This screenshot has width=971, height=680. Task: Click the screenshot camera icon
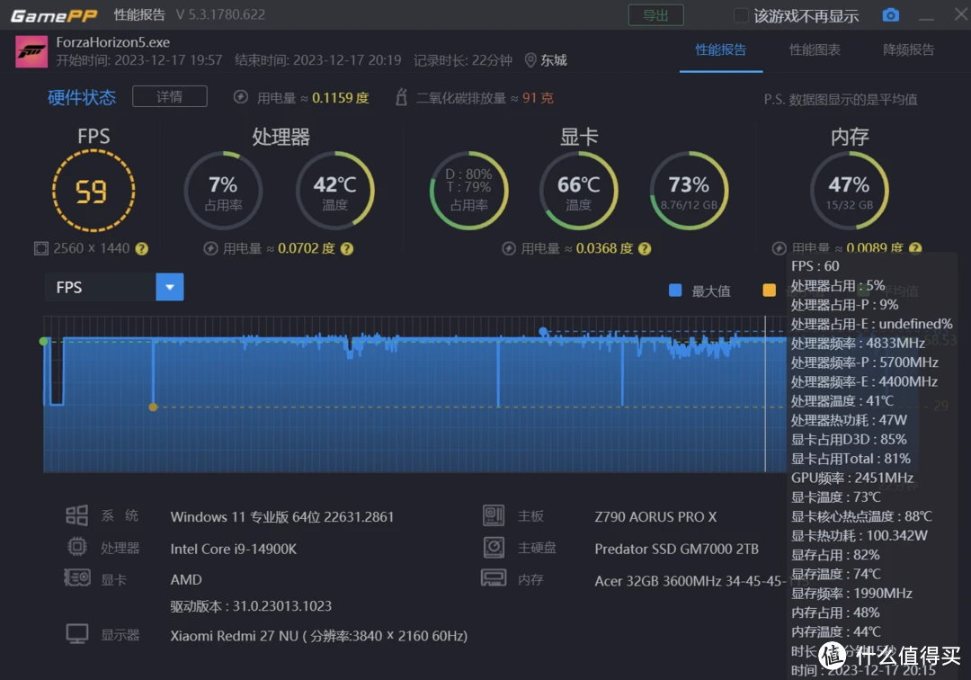click(890, 15)
